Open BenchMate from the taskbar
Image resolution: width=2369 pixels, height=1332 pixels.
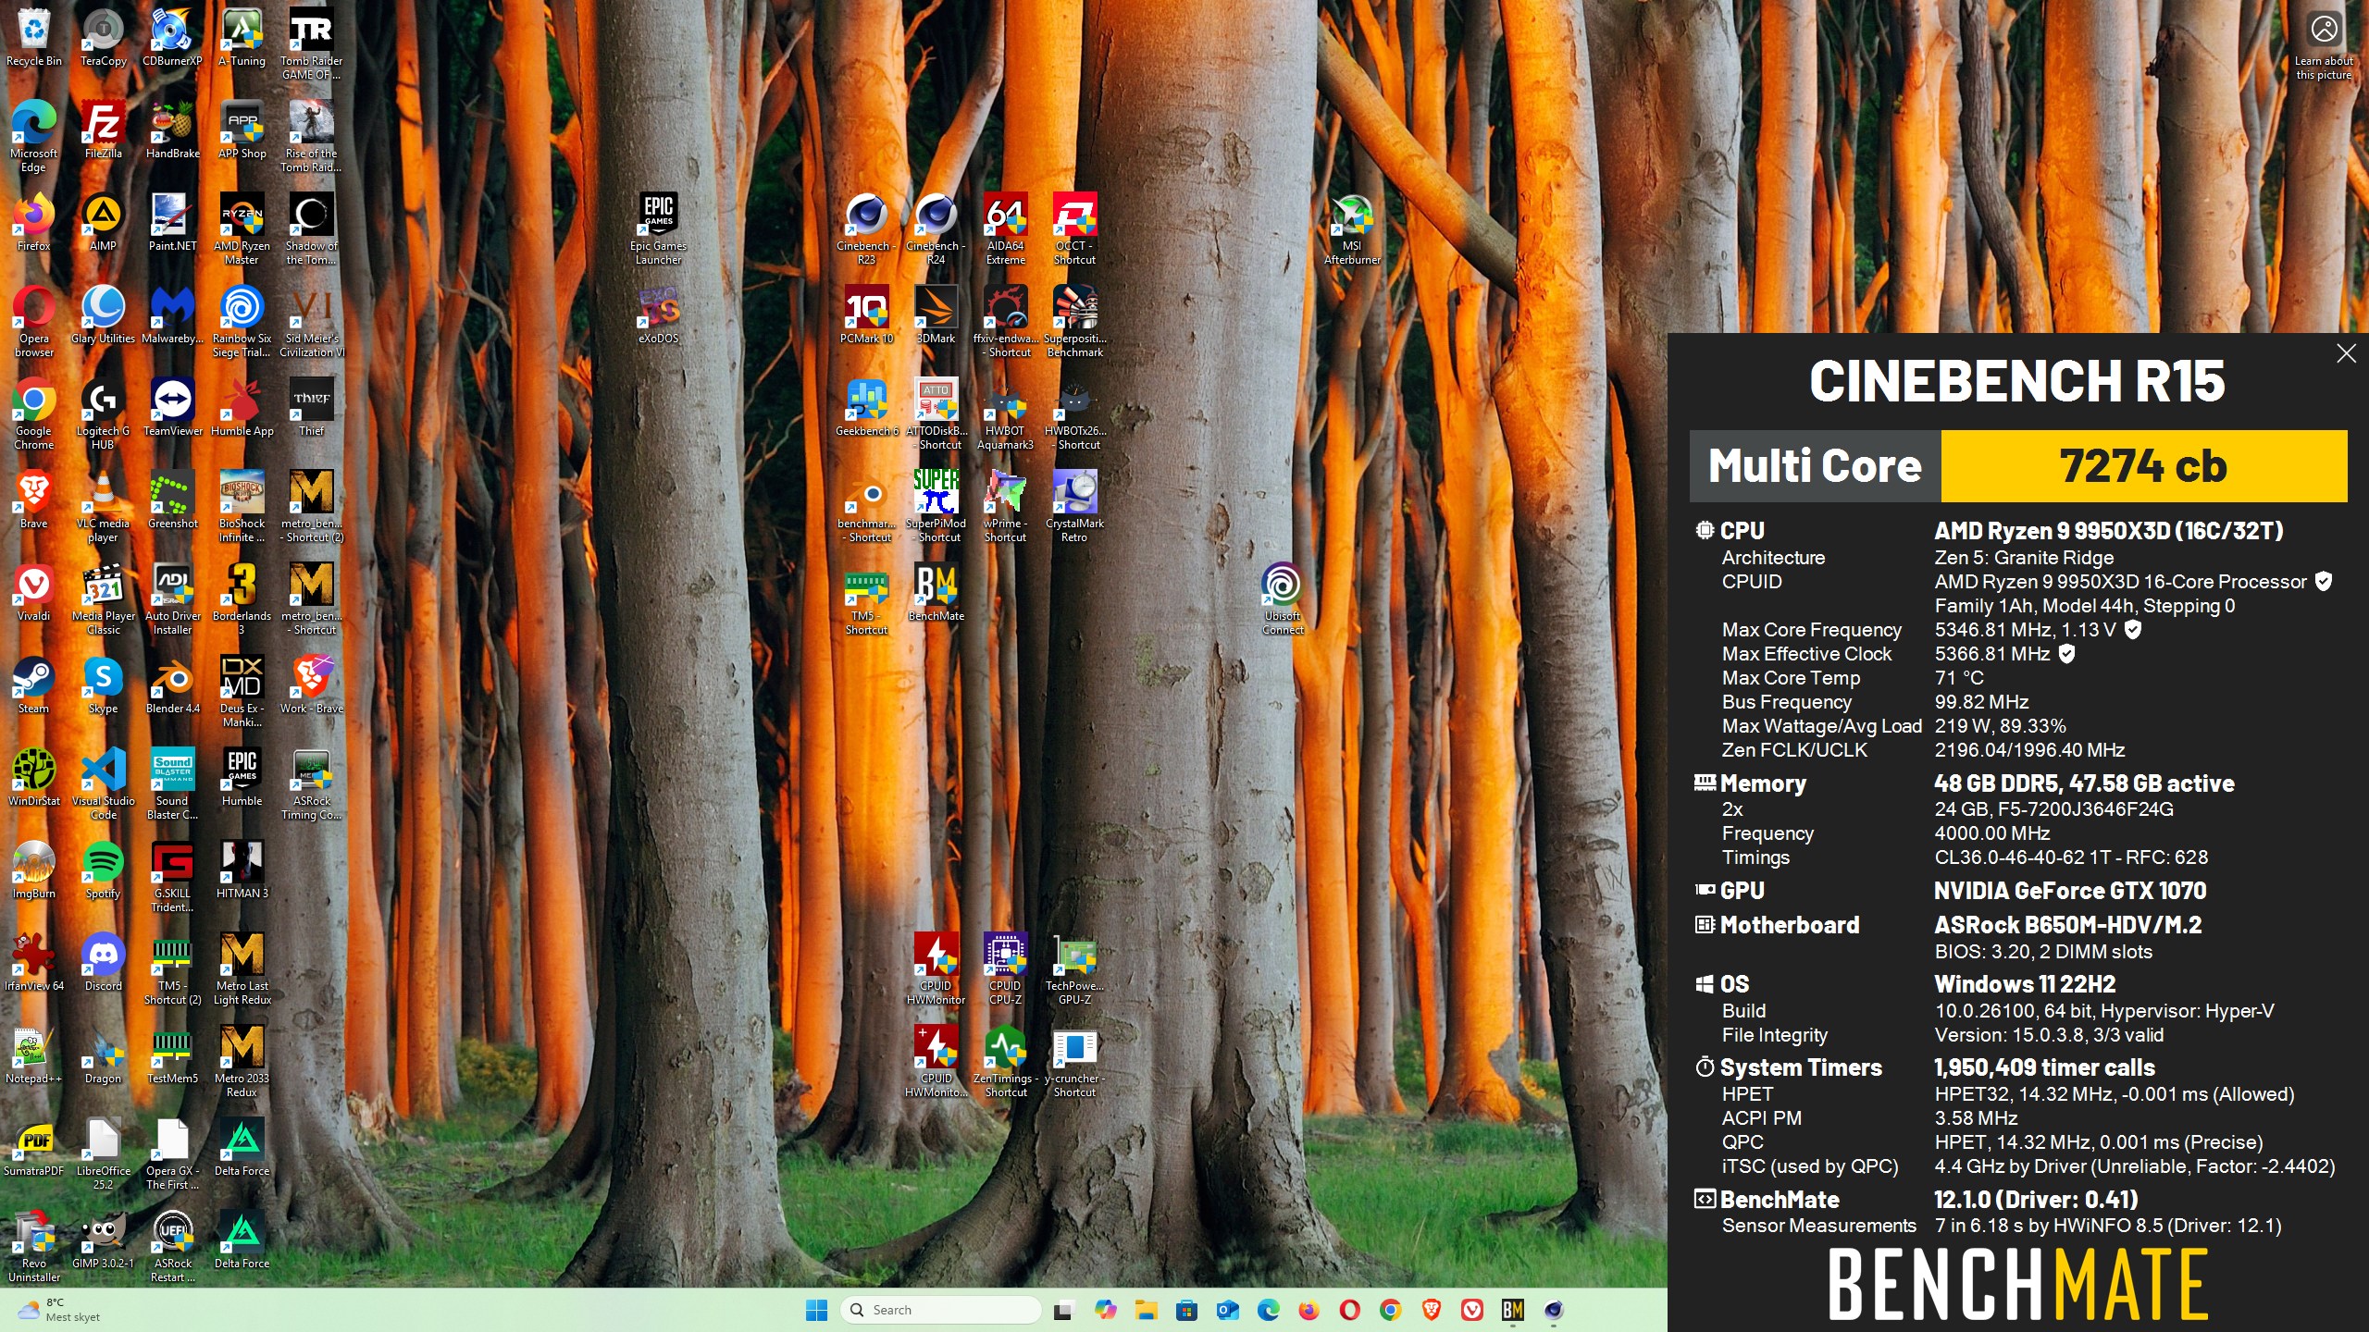click(1513, 1310)
